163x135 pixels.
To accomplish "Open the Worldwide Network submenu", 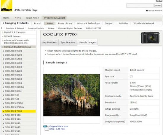I will [144, 23].
